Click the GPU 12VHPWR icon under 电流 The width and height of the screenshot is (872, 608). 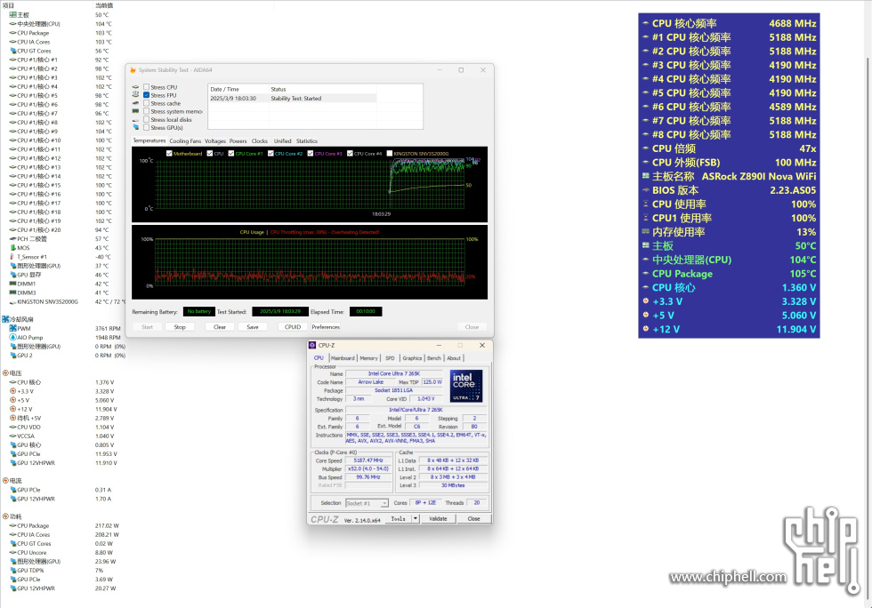[x=12, y=499]
